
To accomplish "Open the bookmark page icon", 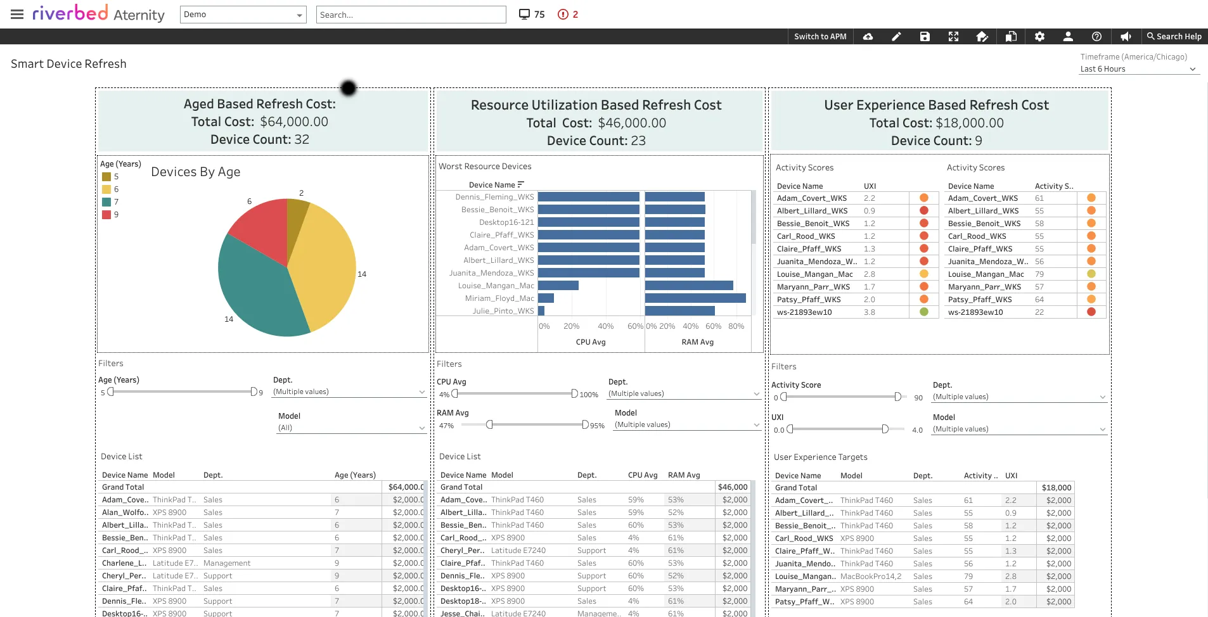I will (x=1010, y=36).
